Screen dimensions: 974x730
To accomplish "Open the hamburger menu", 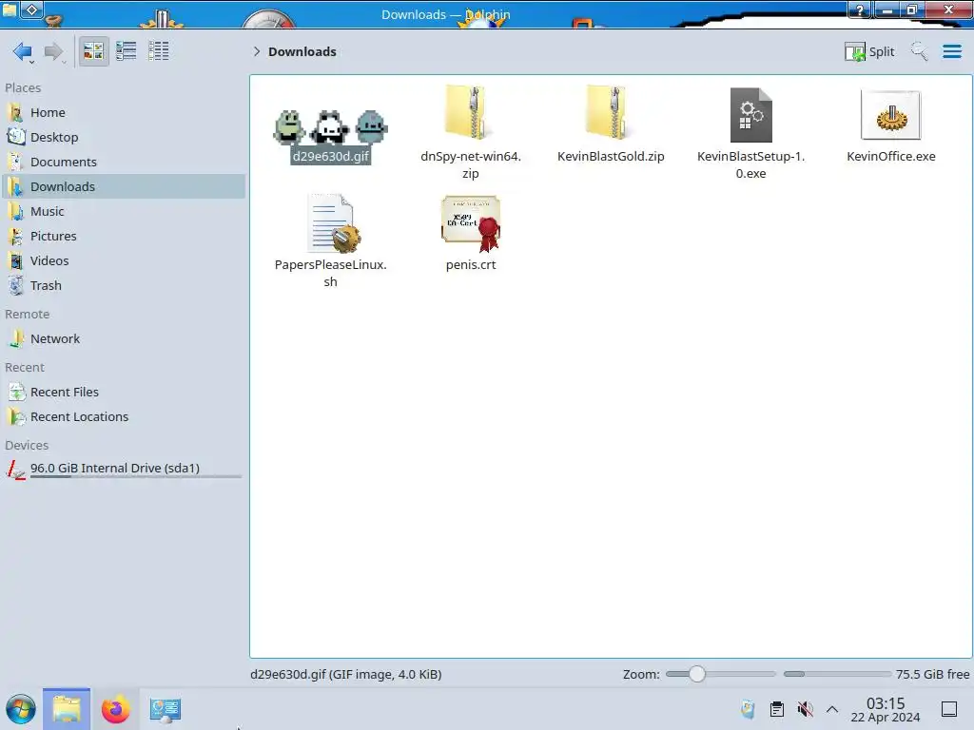I will tap(952, 51).
